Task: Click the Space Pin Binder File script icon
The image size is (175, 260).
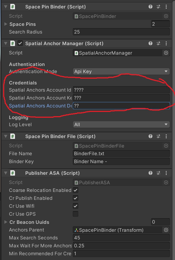Action: click(13, 136)
